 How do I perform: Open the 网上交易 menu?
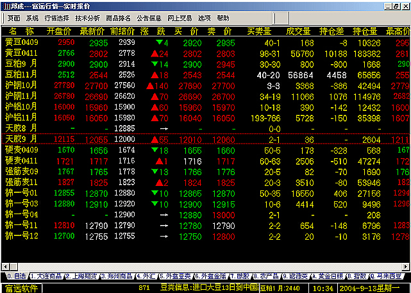pos(180,18)
